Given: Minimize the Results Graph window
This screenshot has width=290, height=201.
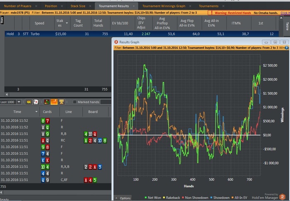Looking at the screenshot, I should coord(266,42).
